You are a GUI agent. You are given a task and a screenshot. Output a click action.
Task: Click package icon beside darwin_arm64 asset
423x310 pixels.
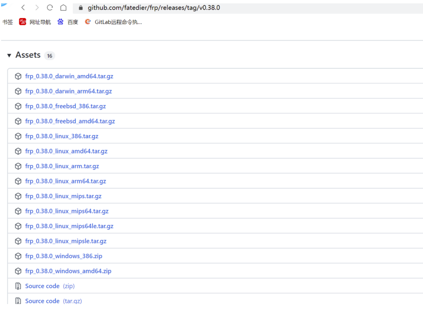[18, 91]
